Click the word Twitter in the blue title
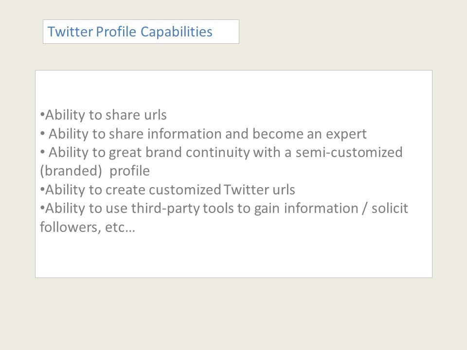The width and height of the screenshot is (467, 350). 70,32
